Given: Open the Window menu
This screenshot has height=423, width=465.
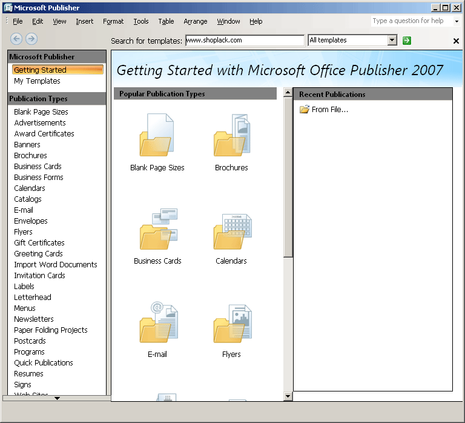Looking at the screenshot, I should pos(228,21).
